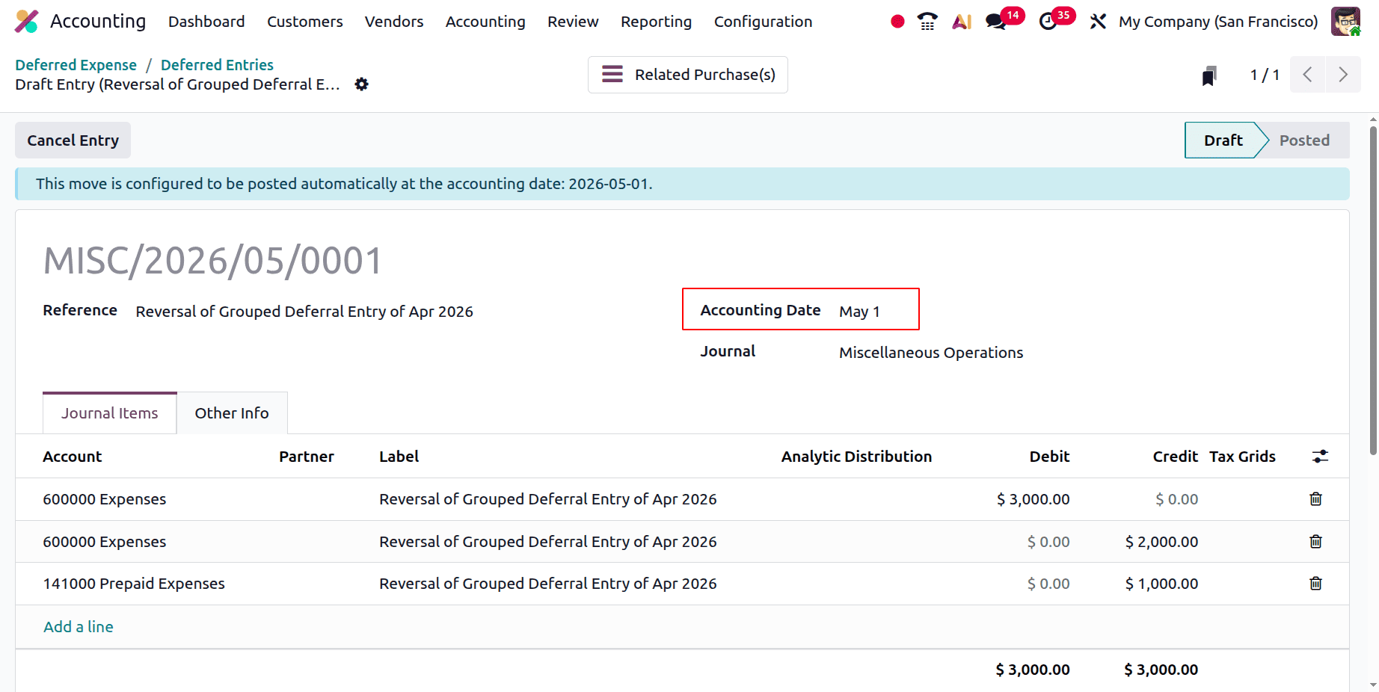The height and width of the screenshot is (692, 1379).
Task: Click Related Purchase(s) smart button
Action: pos(688,75)
